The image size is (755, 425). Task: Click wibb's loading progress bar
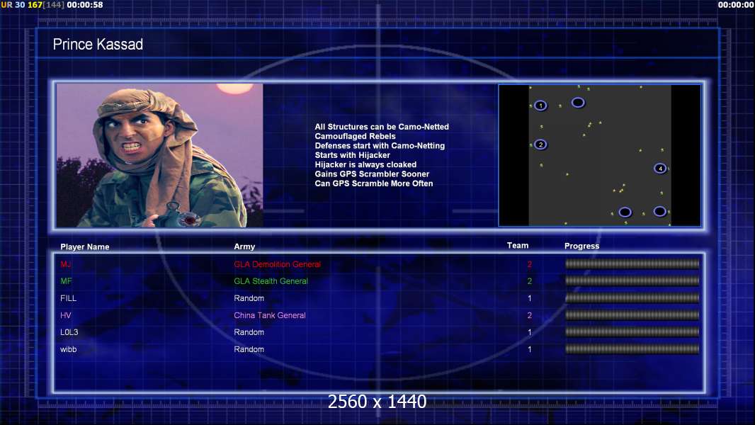point(632,349)
